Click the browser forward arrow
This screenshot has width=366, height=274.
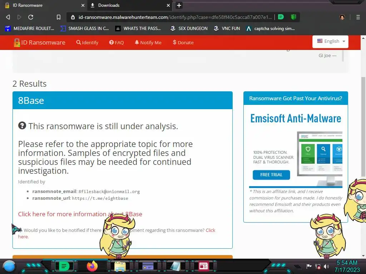[x=19, y=17]
